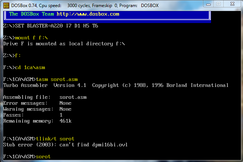Click the 'Error messages: None' line
The image size is (243, 162).
tap(37, 103)
